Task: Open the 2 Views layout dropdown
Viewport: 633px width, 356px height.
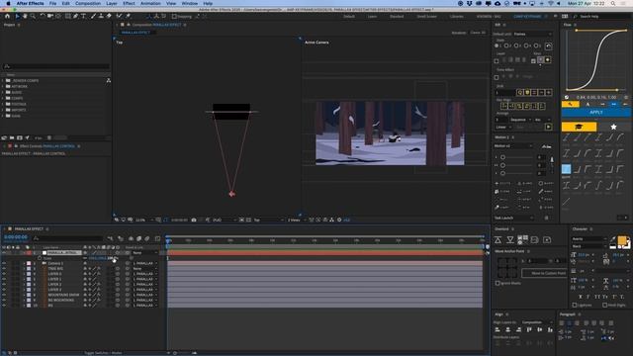Action: [297, 220]
